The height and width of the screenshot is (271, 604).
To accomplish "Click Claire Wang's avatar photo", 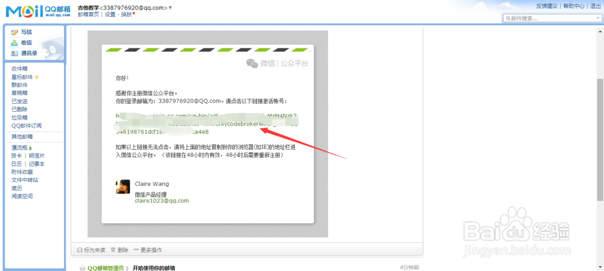I will [123, 187].
